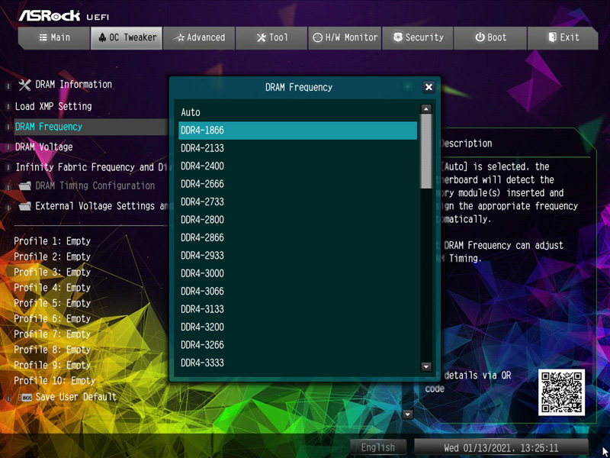The width and height of the screenshot is (610, 458).
Task: Choose Save User Default
Action: [75, 397]
